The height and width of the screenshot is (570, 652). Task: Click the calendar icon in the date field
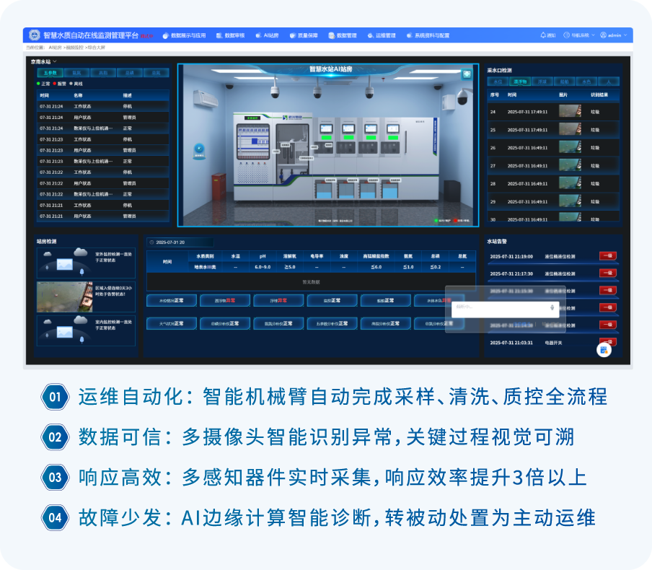pos(151,242)
